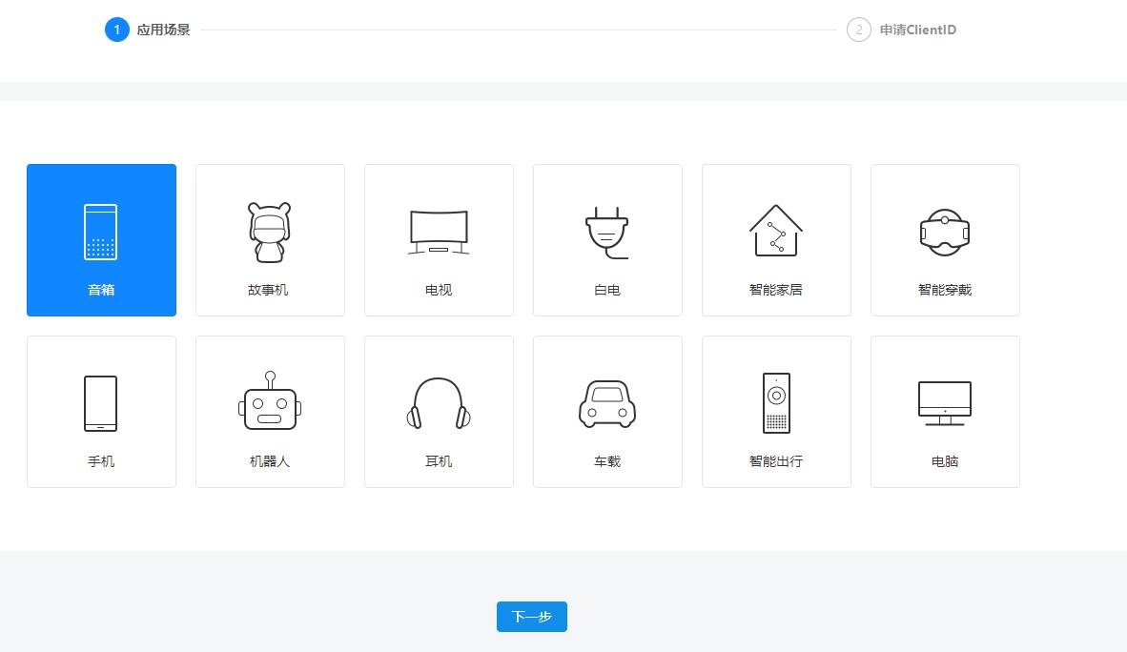This screenshot has width=1127, height=652.
Task: Select the 手机 phone icon
Action: 101,403
